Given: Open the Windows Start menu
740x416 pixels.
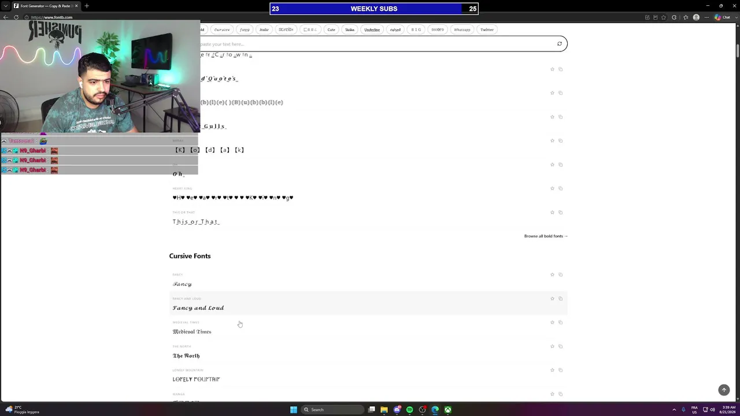Looking at the screenshot, I should pyautogui.click(x=294, y=410).
